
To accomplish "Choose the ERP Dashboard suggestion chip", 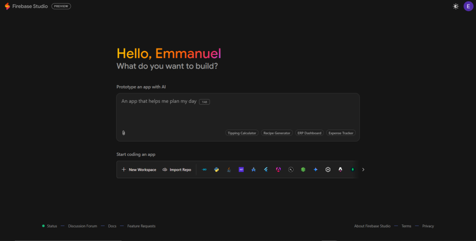I will (310, 133).
